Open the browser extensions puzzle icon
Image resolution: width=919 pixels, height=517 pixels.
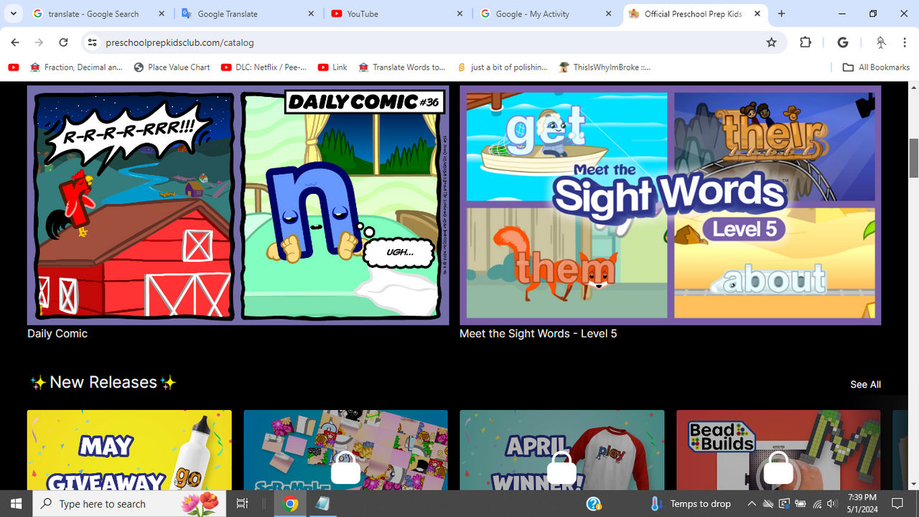tap(806, 42)
